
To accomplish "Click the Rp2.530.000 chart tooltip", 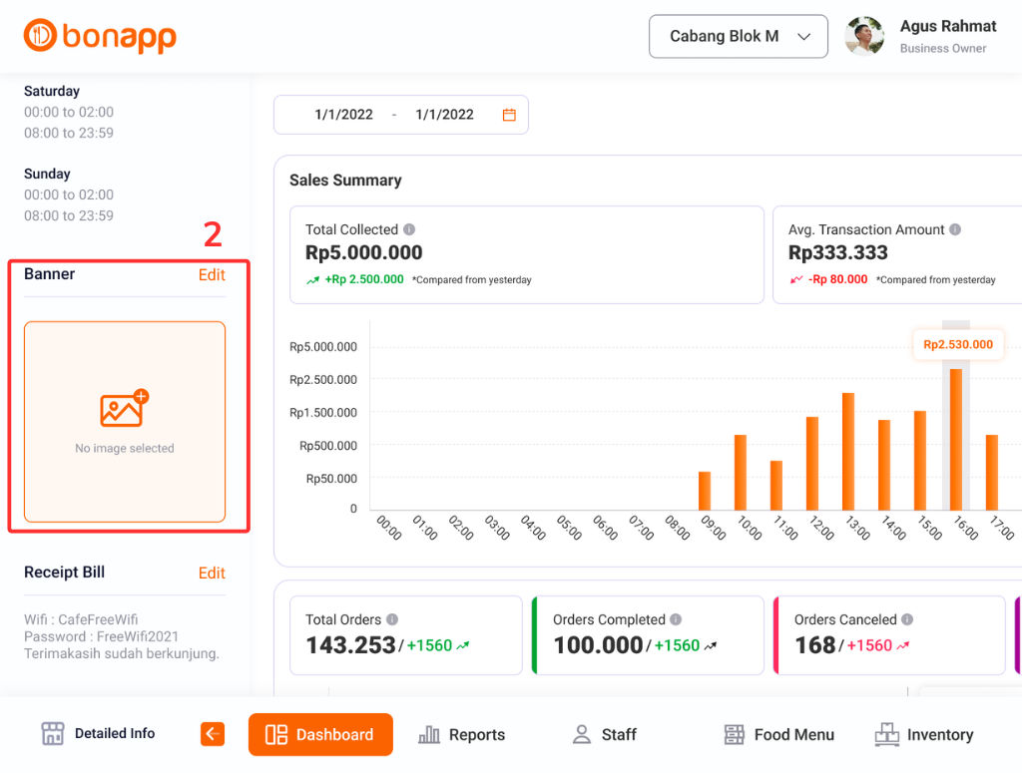I will pos(958,344).
